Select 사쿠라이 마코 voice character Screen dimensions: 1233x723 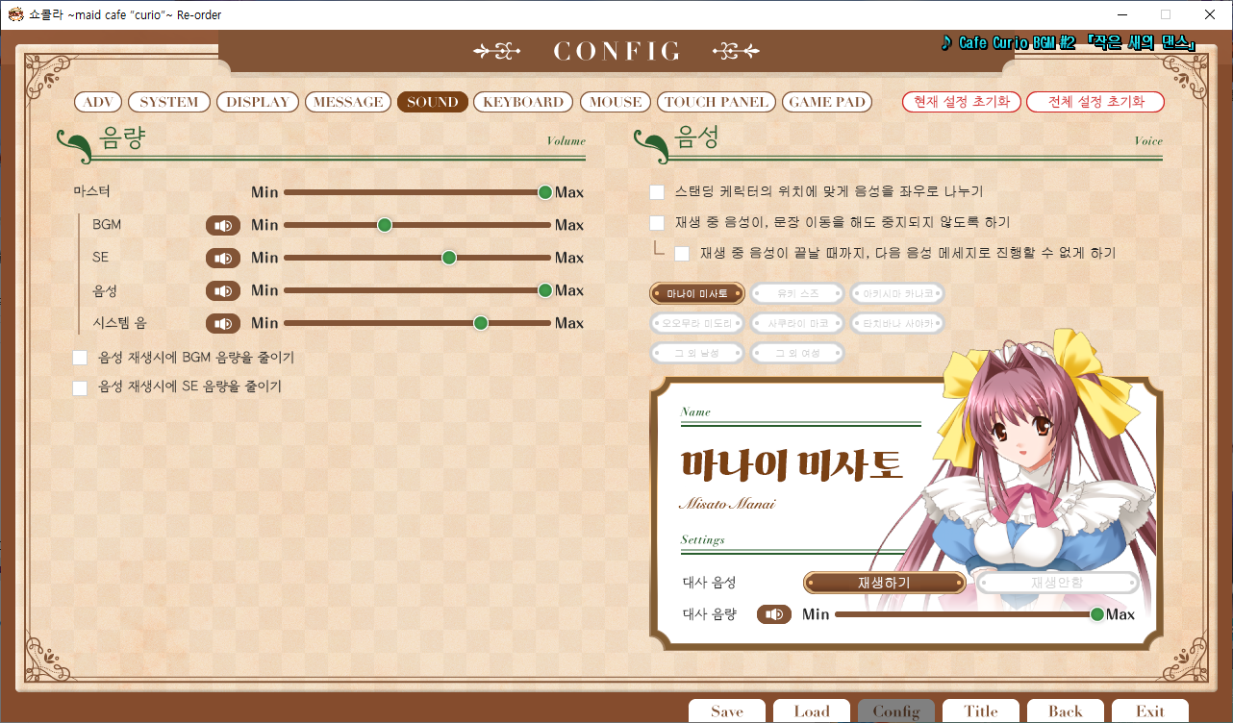(x=797, y=323)
